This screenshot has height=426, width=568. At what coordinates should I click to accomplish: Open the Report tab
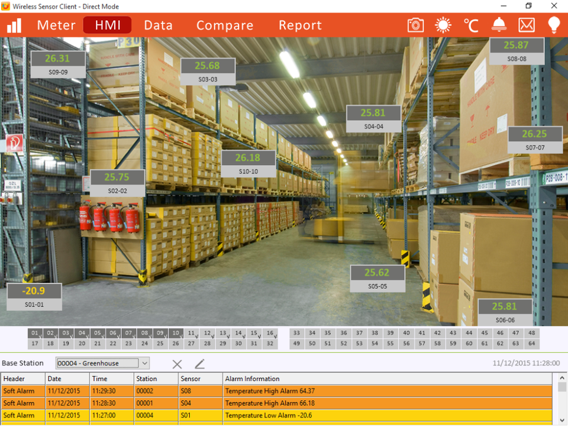[x=300, y=25]
